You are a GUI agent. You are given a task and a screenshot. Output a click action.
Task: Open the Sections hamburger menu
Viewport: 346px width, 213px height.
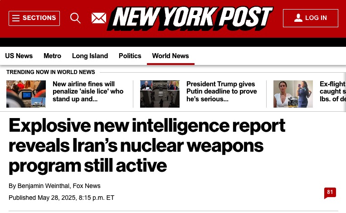(34, 18)
